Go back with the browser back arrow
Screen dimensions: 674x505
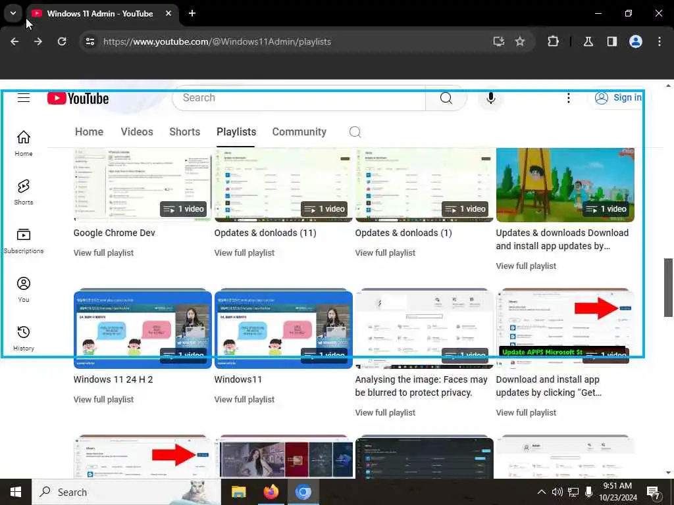coord(14,41)
